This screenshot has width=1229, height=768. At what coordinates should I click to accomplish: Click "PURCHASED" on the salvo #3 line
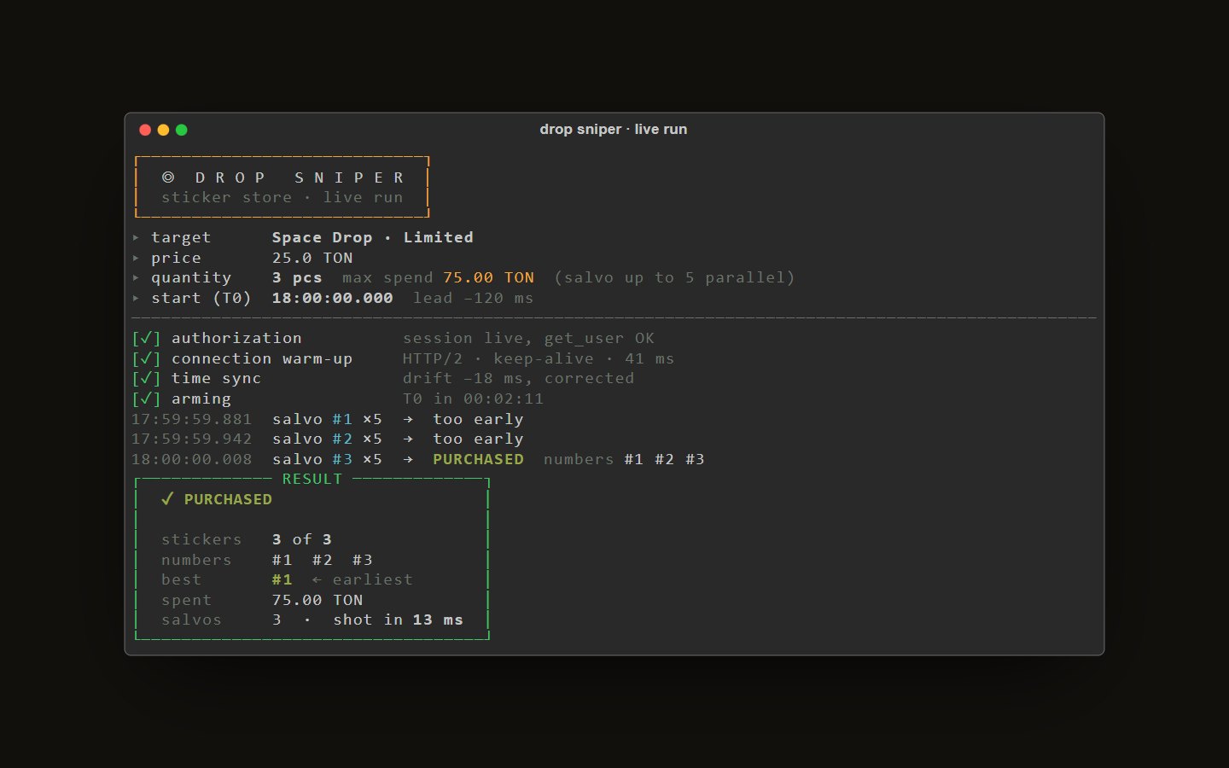[479, 459]
